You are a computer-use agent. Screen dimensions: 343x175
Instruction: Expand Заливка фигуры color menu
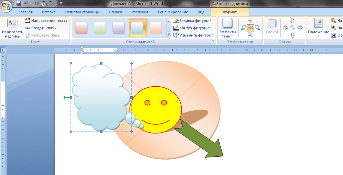pos(211,21)
